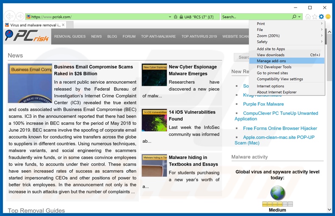Select Go to pinned sites
The height and width of the screenshot is (216, 335).
pyautogui.click(x=287, y=73)
